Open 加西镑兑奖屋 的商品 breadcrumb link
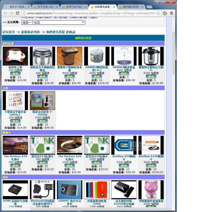Screen dimensions: 212x212 click(x=61, y=32)
